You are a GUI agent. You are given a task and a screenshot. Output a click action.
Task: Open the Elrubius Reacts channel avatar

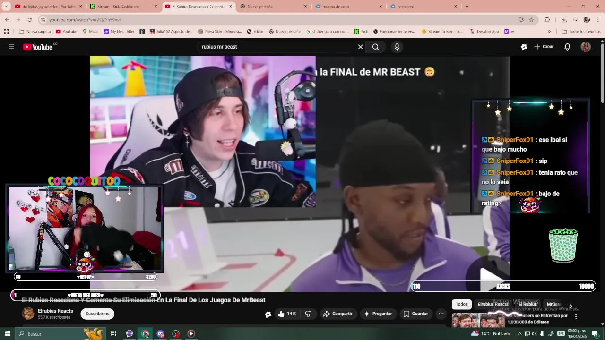[28, 314]
